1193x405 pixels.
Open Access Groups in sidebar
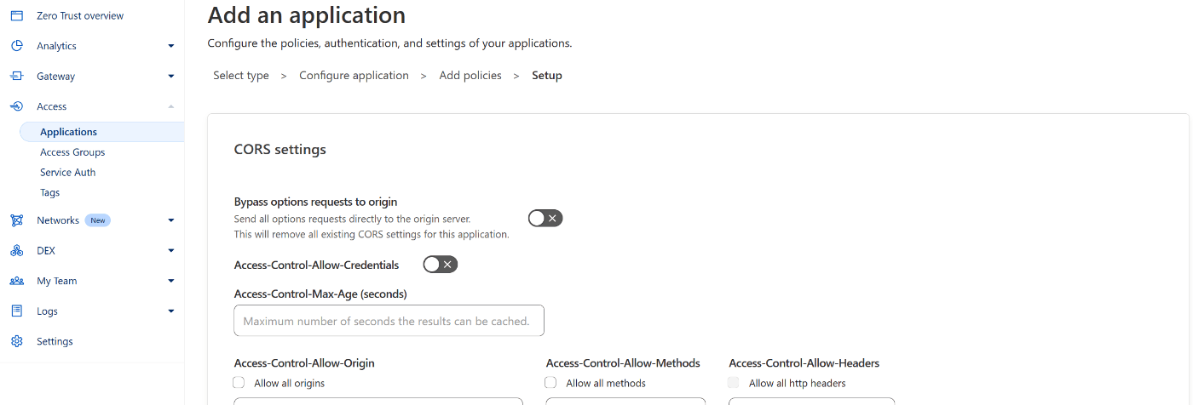click(x=72, y=152)
